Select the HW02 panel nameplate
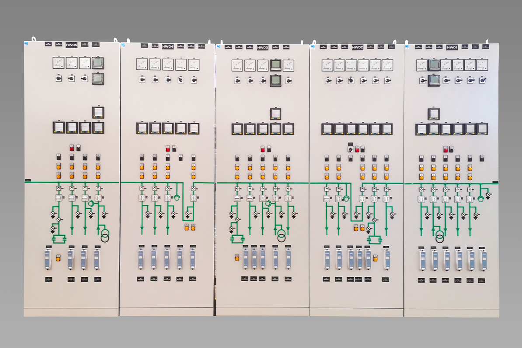 357,47
